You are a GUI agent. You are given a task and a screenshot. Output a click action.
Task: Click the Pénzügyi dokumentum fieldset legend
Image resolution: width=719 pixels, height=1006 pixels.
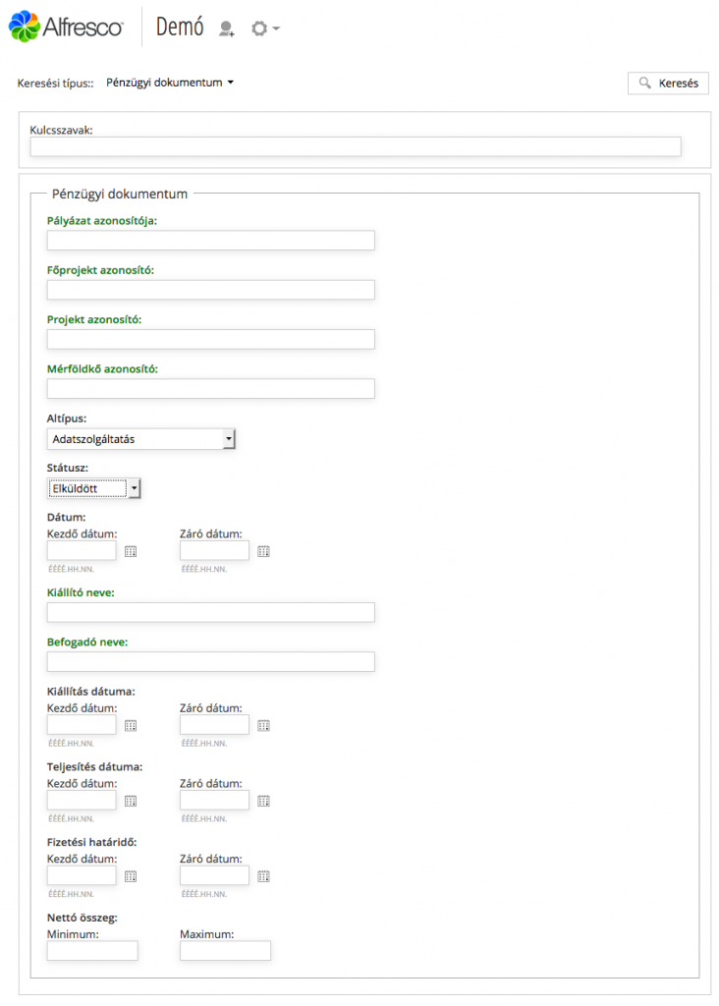click(x=120, y=194)
